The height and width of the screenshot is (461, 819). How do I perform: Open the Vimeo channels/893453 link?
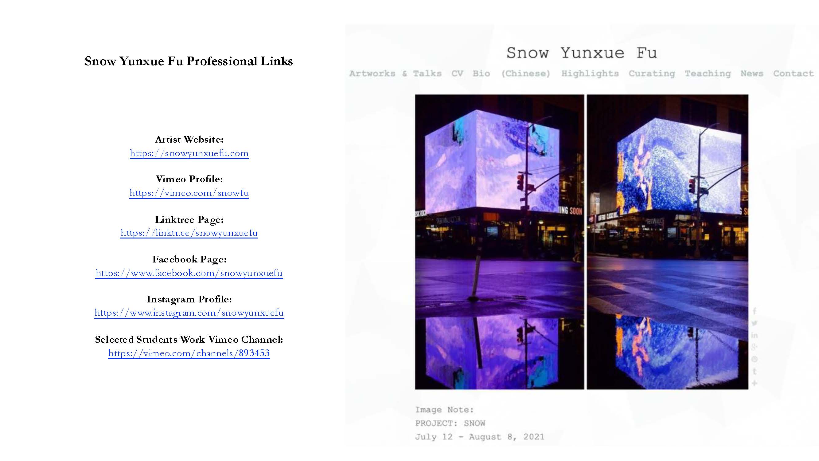[189, 353]
